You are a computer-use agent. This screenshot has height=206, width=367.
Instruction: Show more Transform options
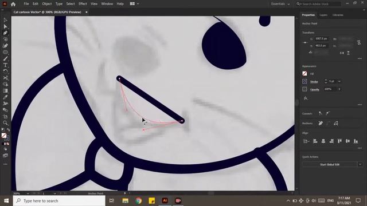point(360,58)
